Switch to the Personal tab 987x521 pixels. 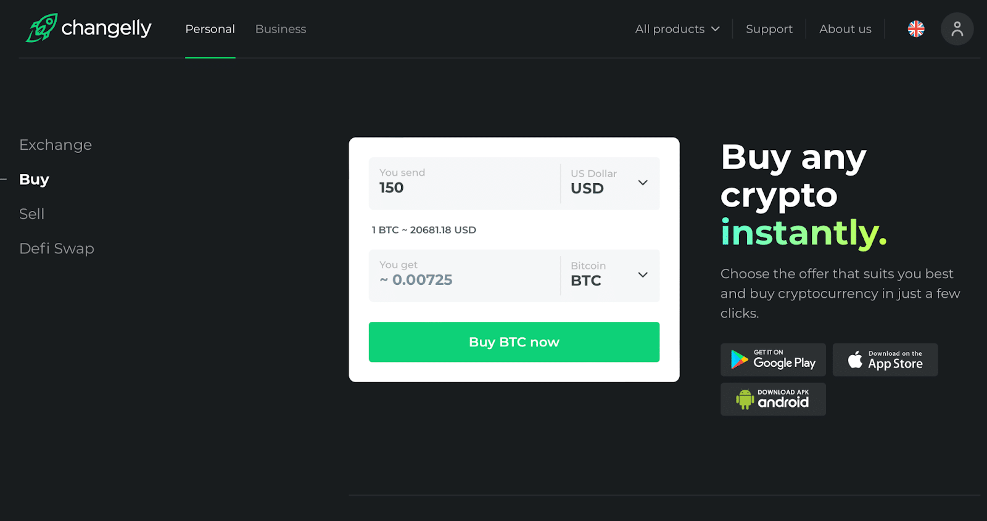point(210,29)
